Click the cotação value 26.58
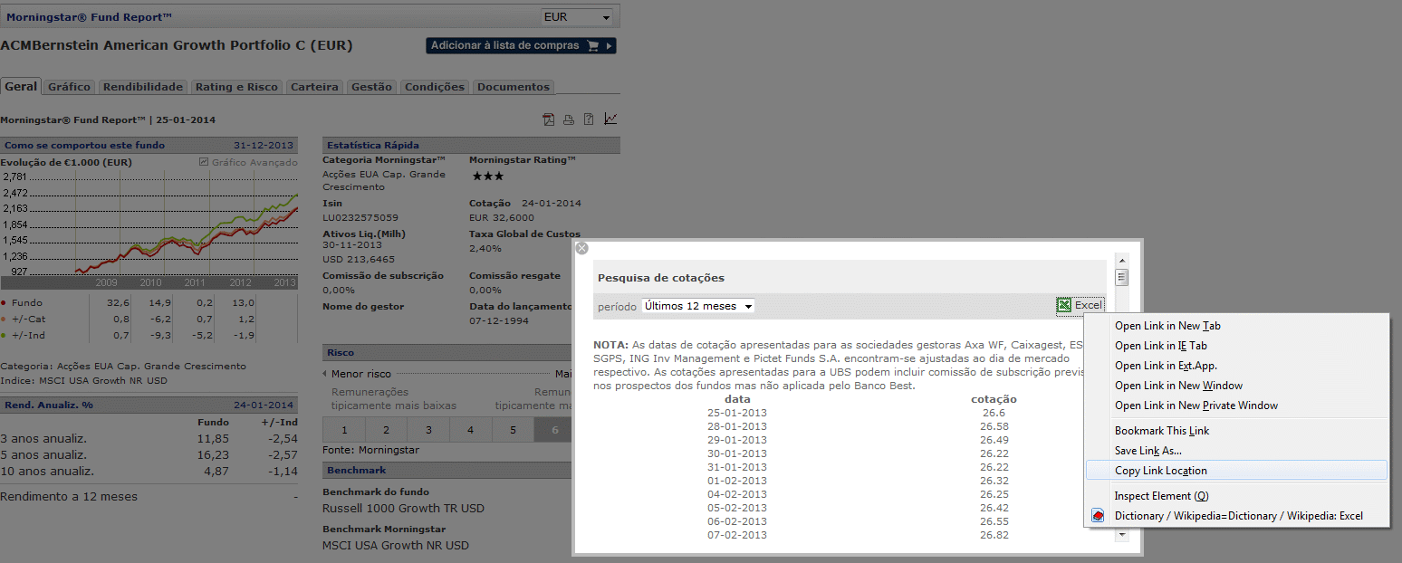This screenshot has height=563, width=1402. 994,426
